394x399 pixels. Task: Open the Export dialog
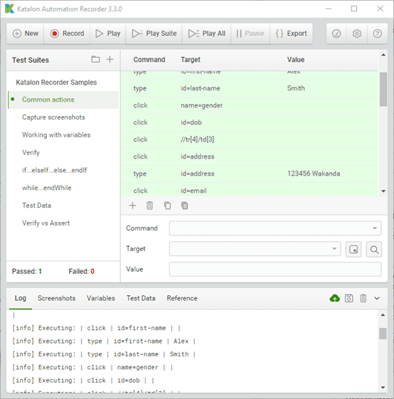[x=292, y=33]
